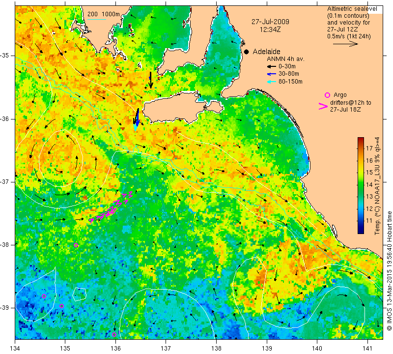Click the time label 12:34Z

point(270,29)
